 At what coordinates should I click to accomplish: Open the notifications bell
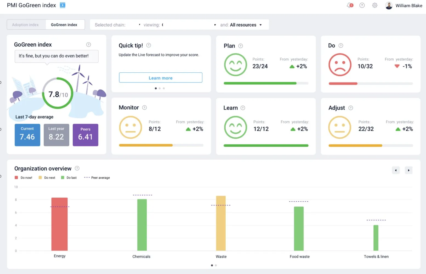(x=350, y=5)
